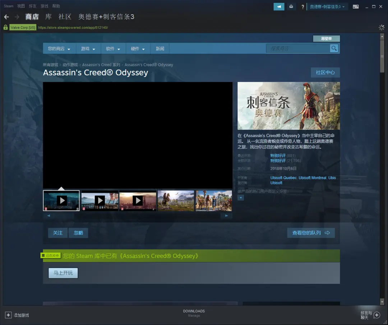Click the 刺客信条 奥德赛 header image

click(288, 106)
